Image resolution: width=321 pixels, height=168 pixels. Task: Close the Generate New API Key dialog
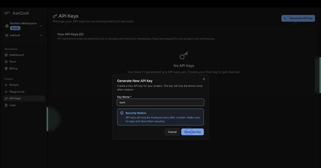pyautogui.click(x=204, y=79)
